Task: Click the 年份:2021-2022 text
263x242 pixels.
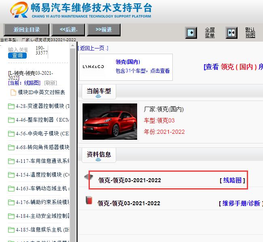Action: pyautogui.click(x=164, y=132)
